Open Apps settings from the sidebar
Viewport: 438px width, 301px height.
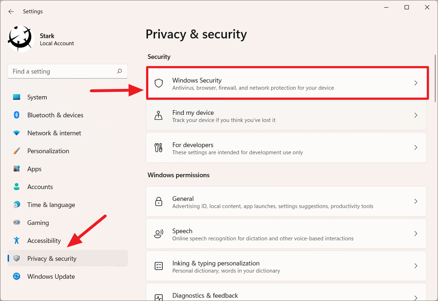pyautogui.click(x=16, y=169)
